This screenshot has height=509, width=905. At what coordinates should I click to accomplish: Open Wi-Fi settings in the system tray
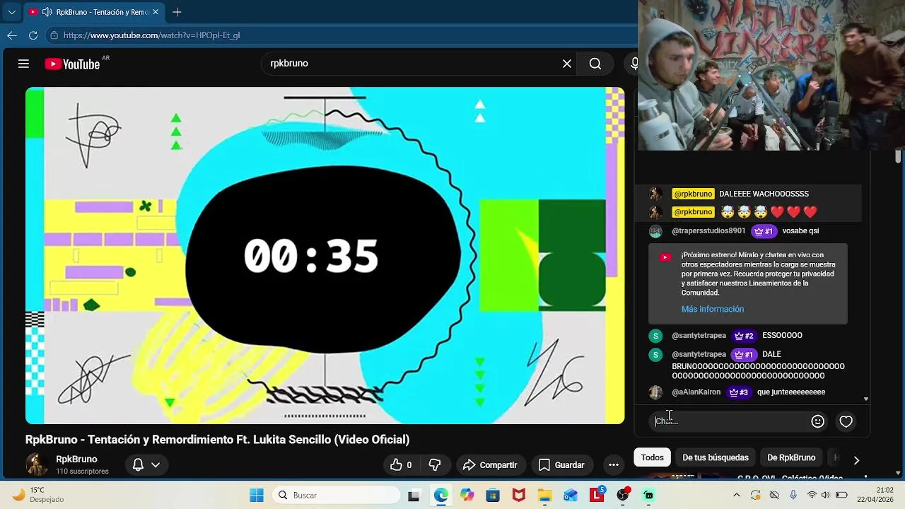point(812,495)
